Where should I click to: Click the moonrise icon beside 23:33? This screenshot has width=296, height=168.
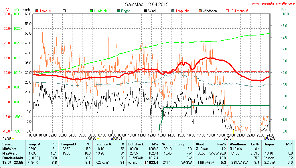click(x=266, y=138)
